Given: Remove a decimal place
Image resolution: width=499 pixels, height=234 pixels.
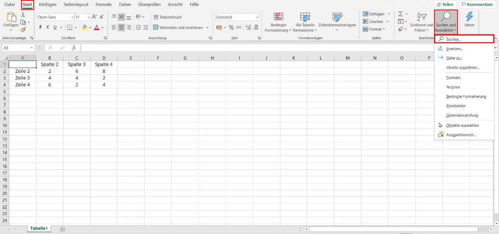Looking at the screenshot, I should coord(256,27).
